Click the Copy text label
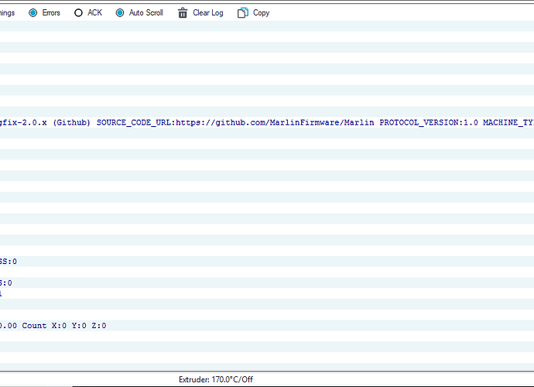Screen dimensions: 534x387 click(x=262, y=13)
